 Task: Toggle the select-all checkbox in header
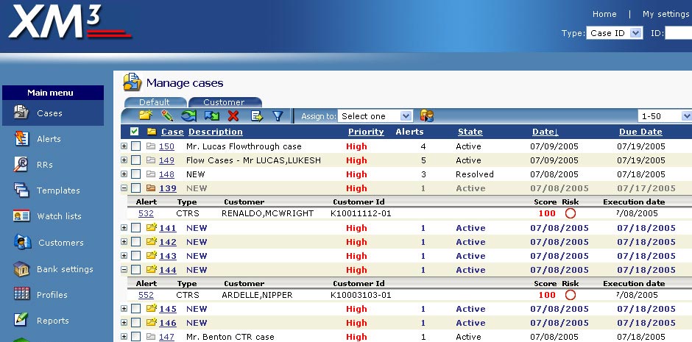coord(135,132)
